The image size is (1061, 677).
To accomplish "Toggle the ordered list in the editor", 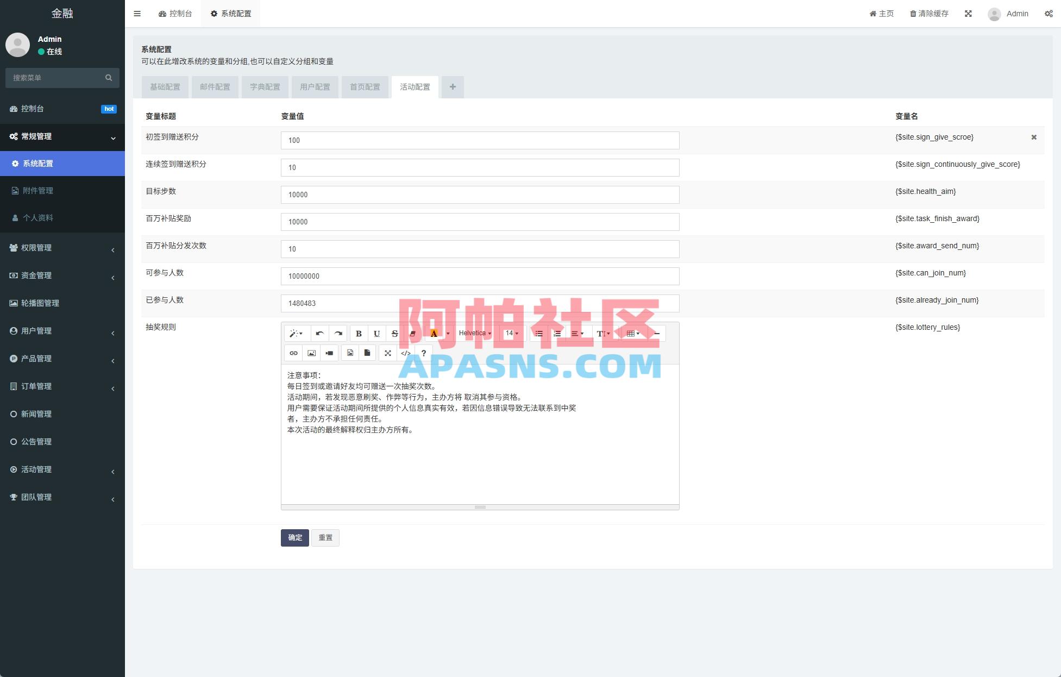I will (x=556, y=333).
